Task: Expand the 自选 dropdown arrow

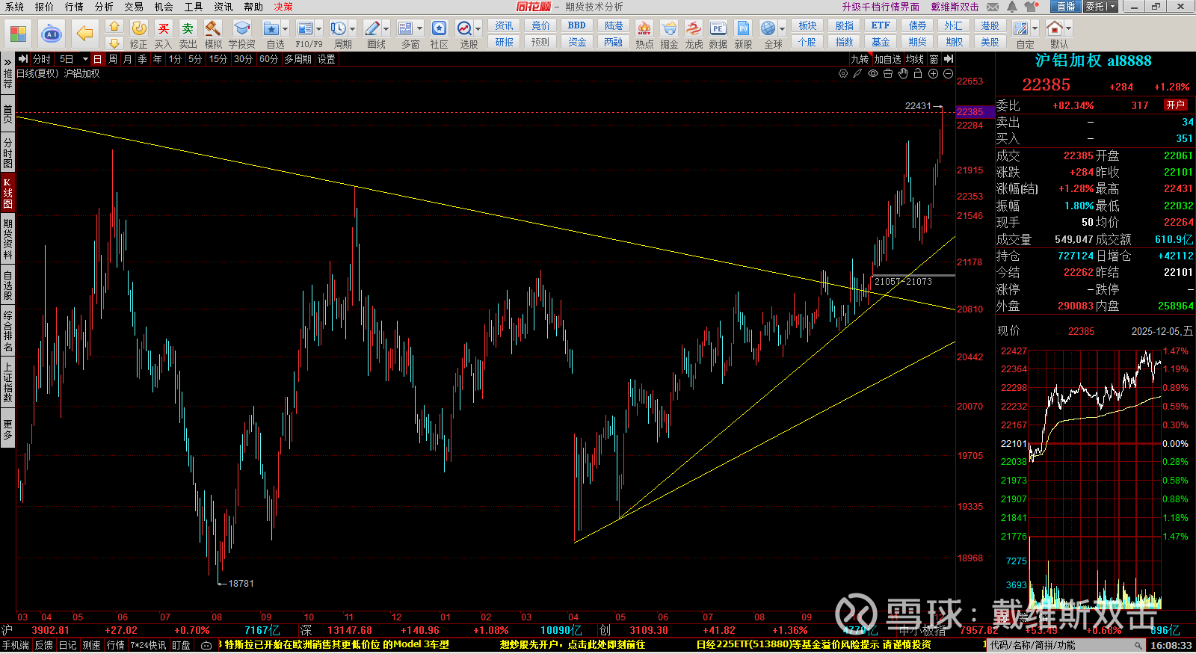Action: [x=286, y=28]
